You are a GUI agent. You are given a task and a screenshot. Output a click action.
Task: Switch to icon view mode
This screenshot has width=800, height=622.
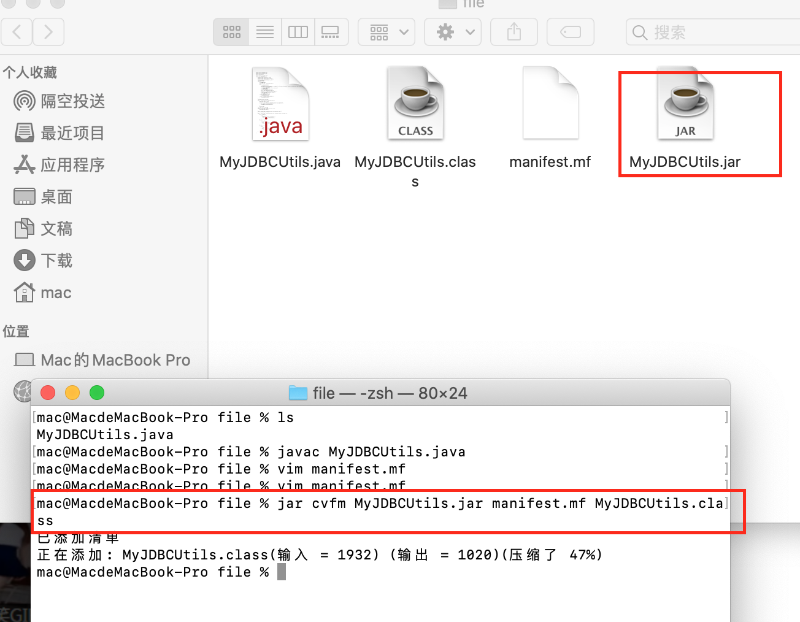click(231, 31)
